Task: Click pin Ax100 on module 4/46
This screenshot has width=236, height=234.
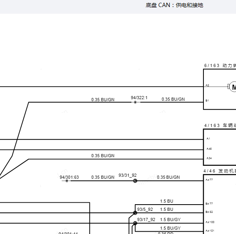Action: (210, 222)
